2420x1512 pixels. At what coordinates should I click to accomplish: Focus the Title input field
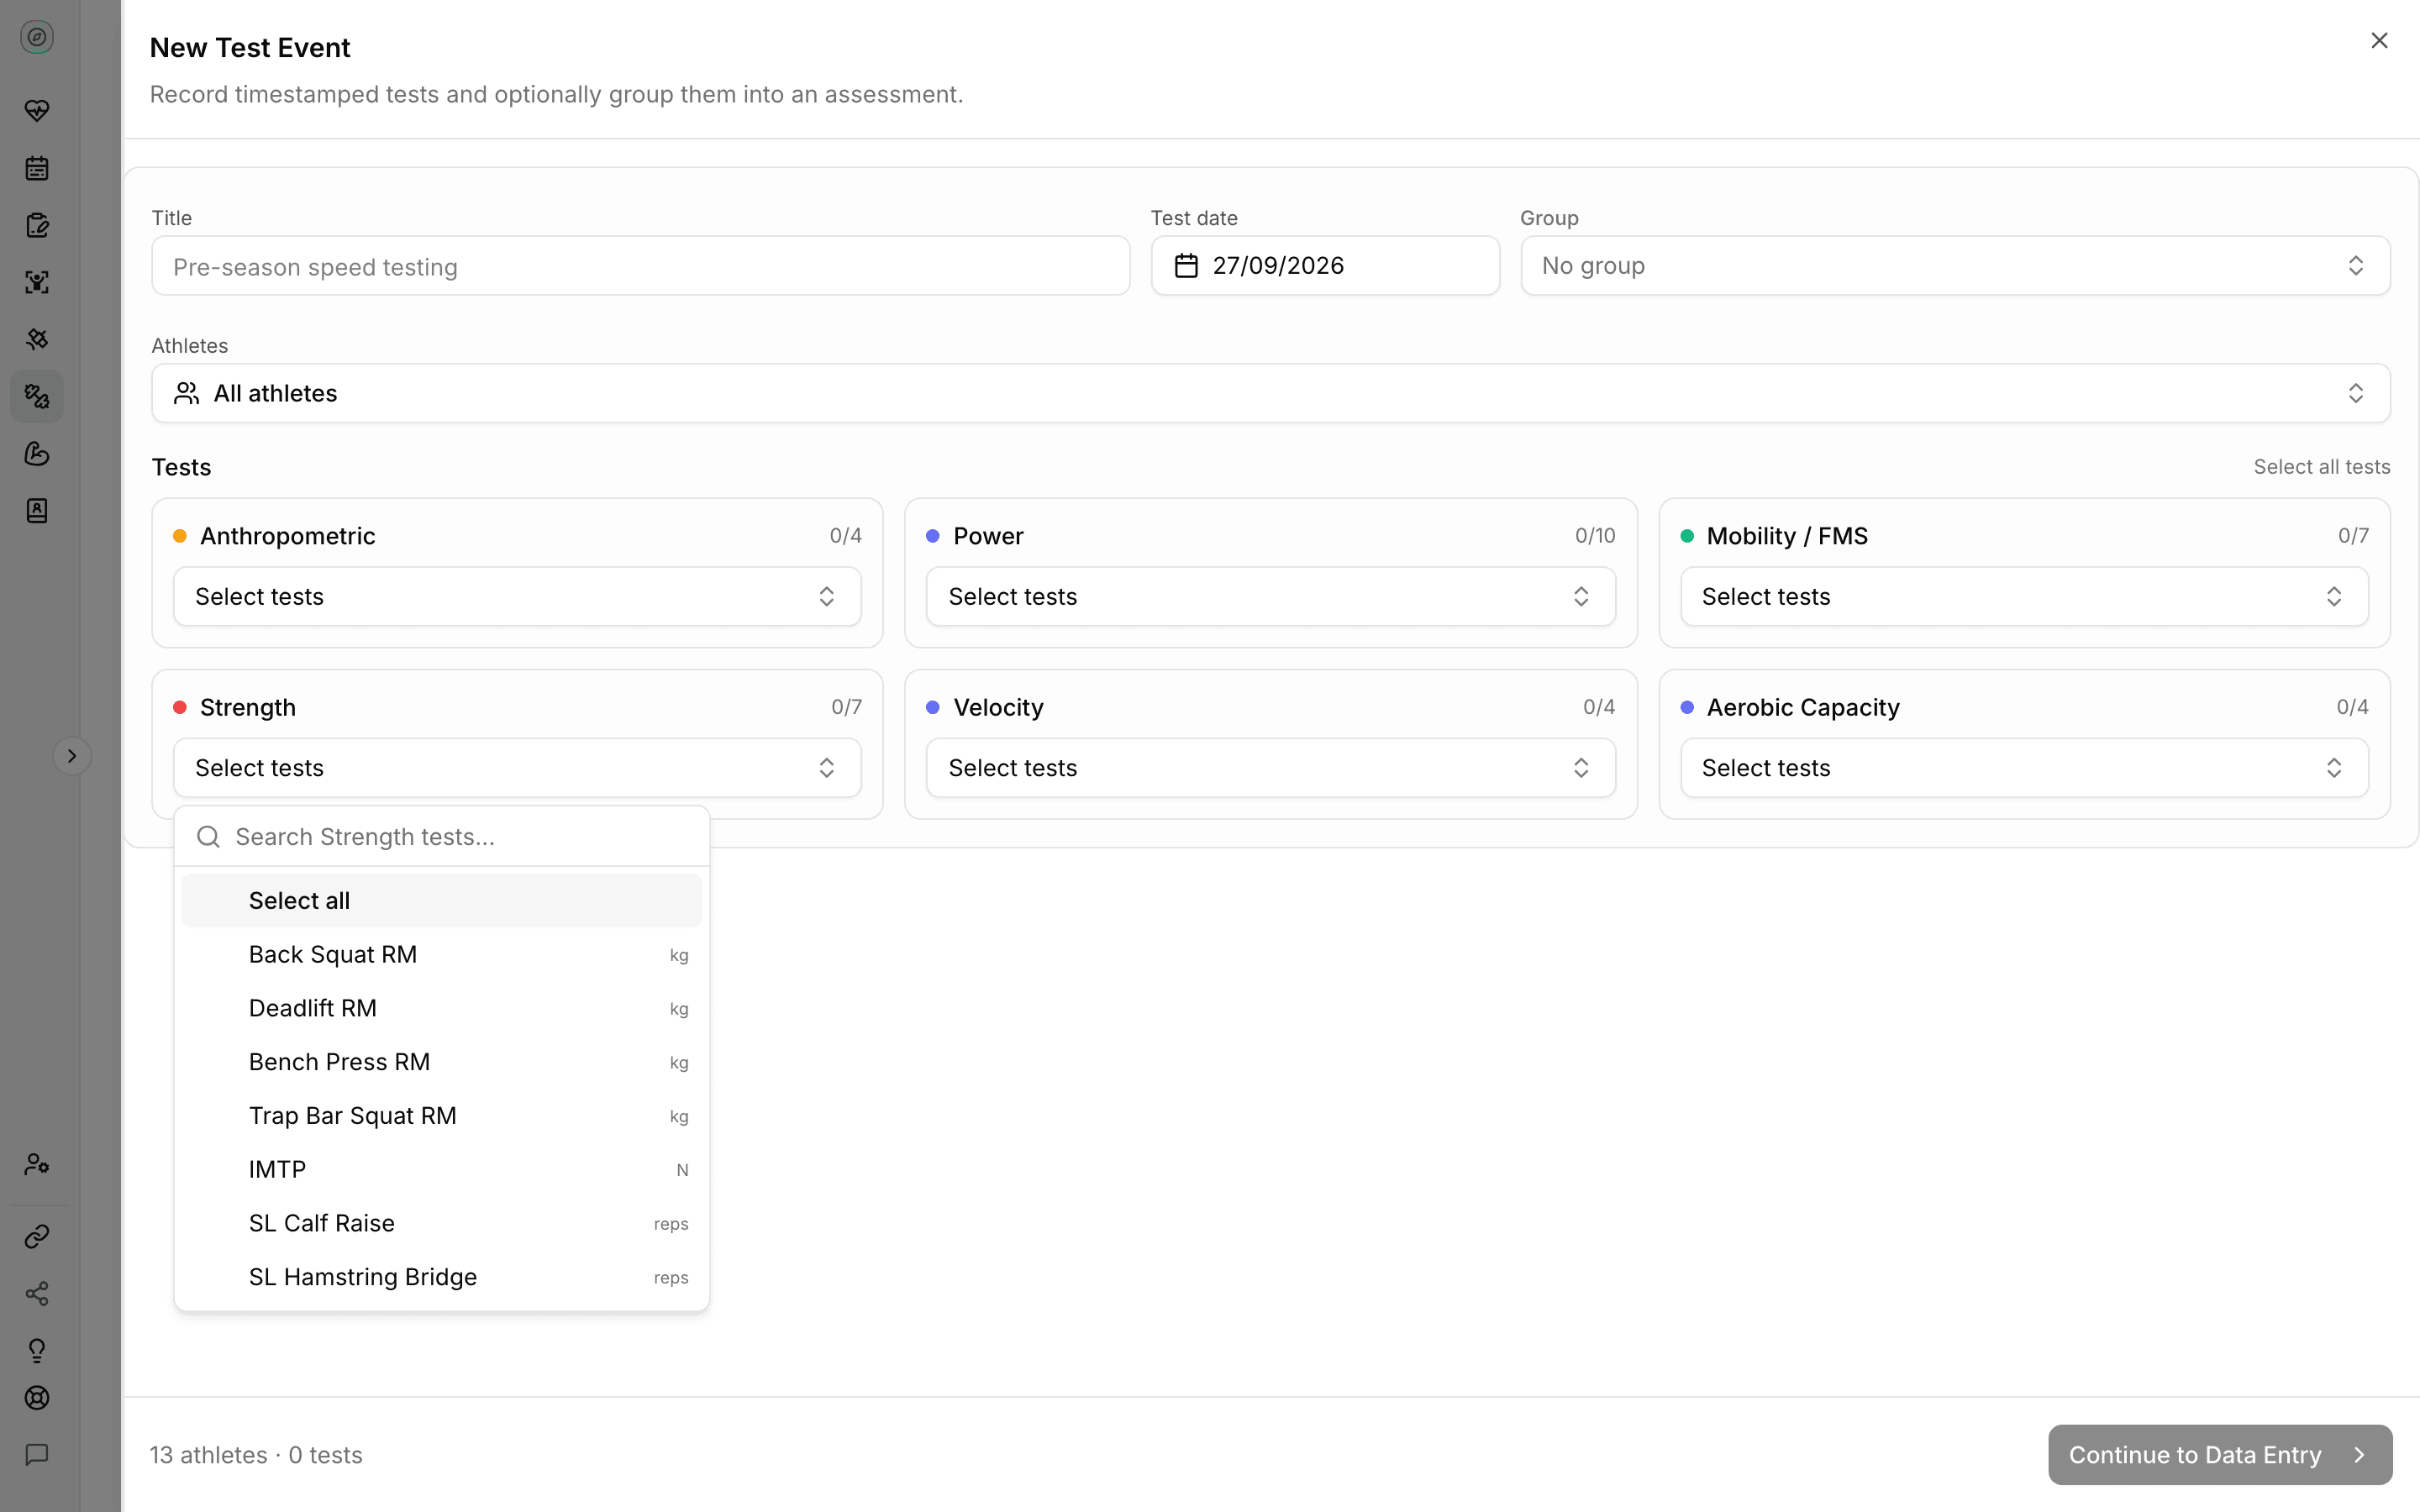click(x=640, y=266)
